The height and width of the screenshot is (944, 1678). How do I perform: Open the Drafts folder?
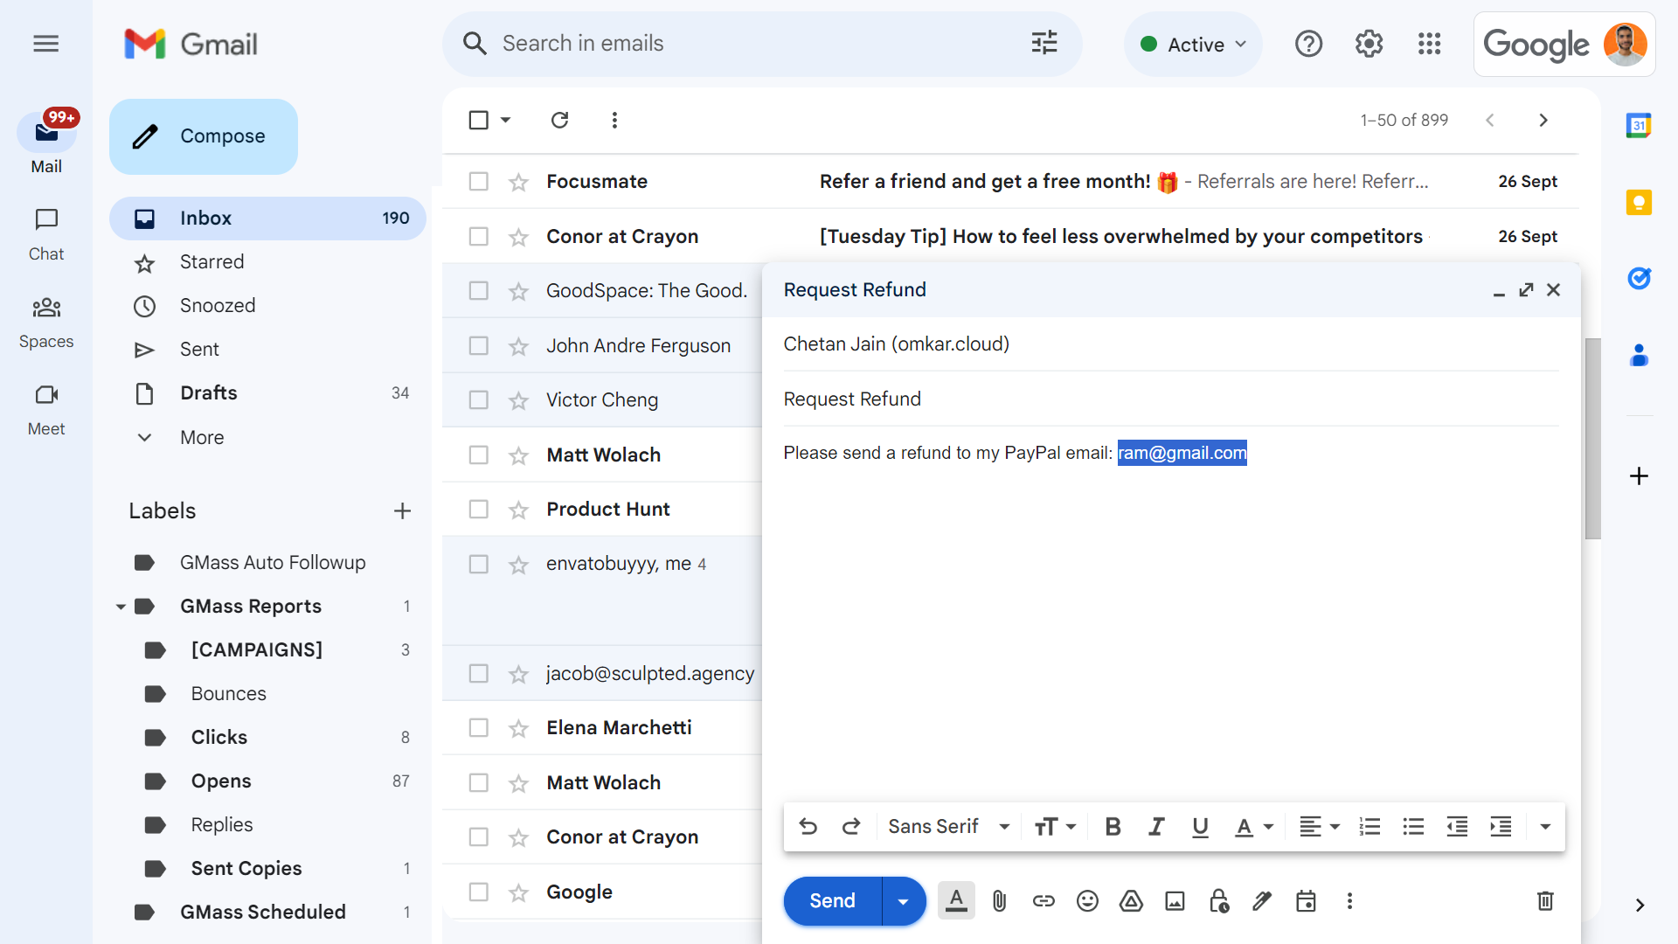pyautogui.click(x=209, y=393)
